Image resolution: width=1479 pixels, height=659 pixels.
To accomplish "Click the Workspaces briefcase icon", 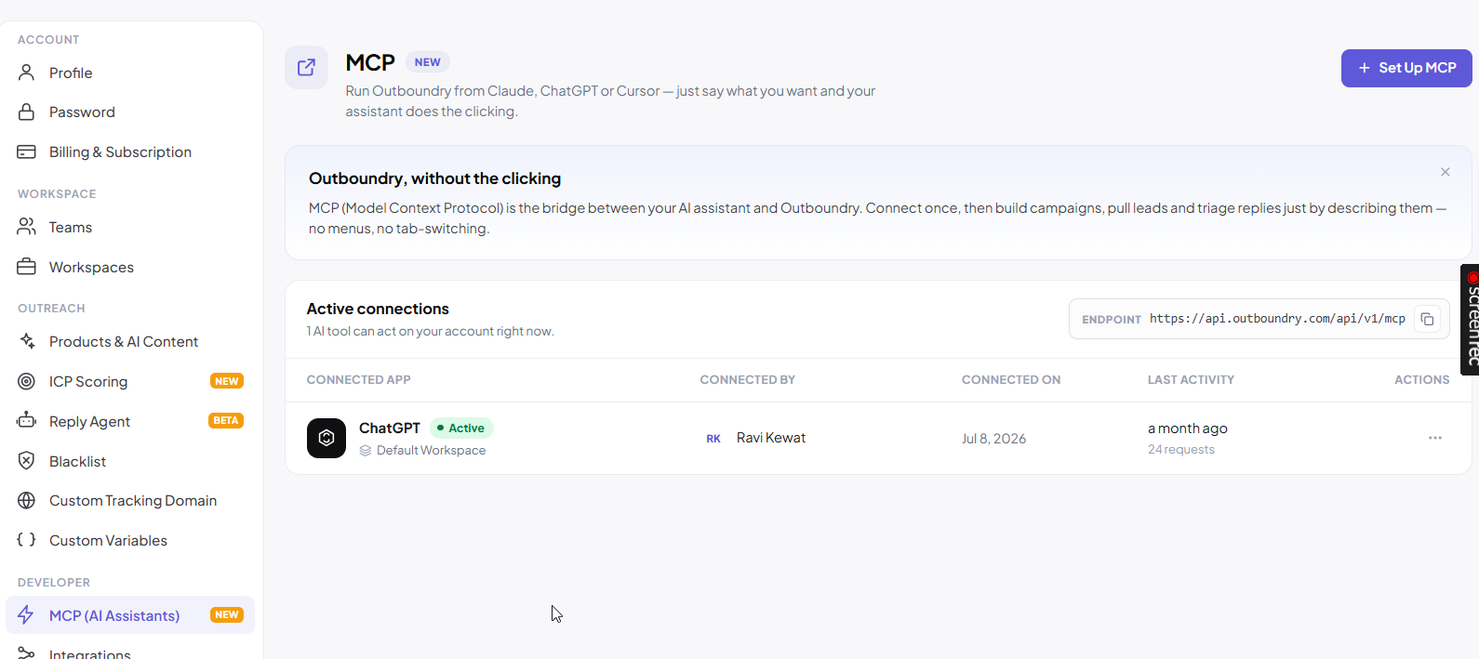I will 27,267.
